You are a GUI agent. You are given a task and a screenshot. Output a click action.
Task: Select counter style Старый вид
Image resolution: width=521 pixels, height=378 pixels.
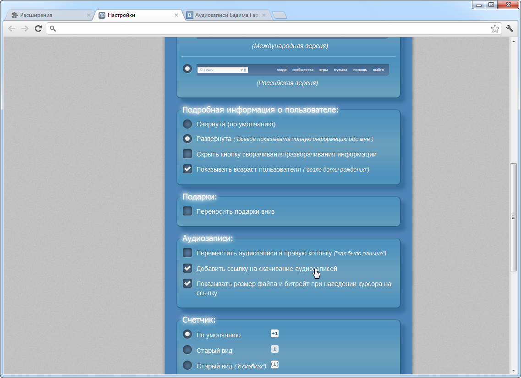[x=187, y=350]
